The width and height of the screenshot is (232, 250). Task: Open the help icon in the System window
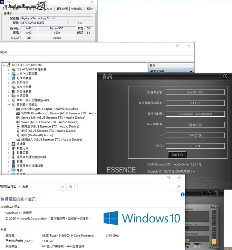[182, 194]
